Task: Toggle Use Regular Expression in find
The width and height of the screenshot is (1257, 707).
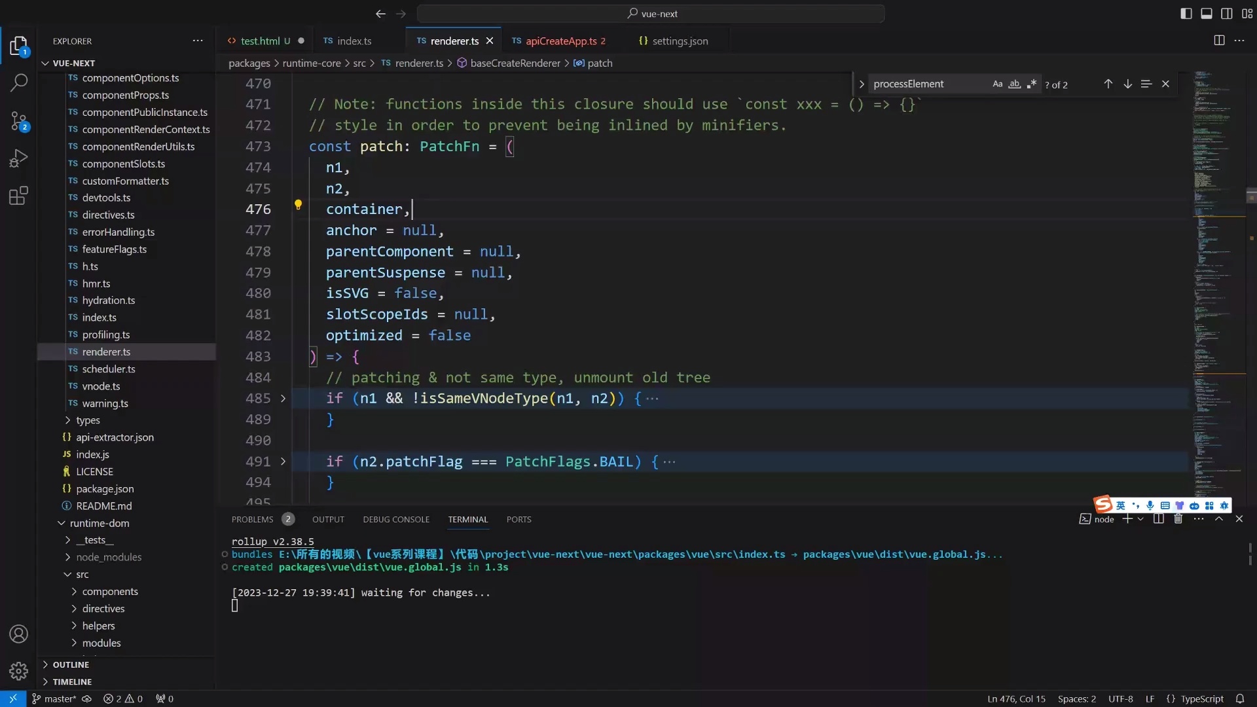Action: (1032, 84)
